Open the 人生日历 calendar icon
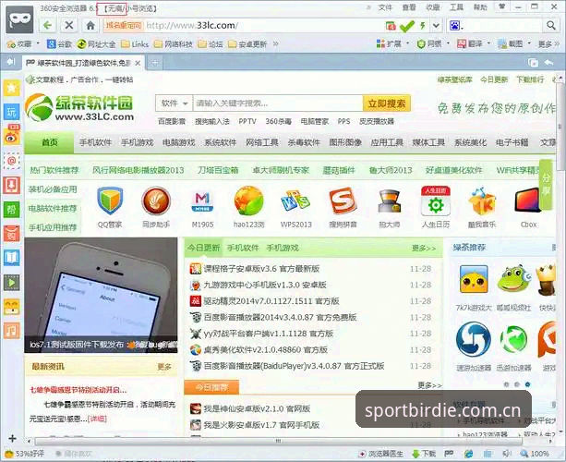Viewport: 566px width, 462px height. point(436,201)
